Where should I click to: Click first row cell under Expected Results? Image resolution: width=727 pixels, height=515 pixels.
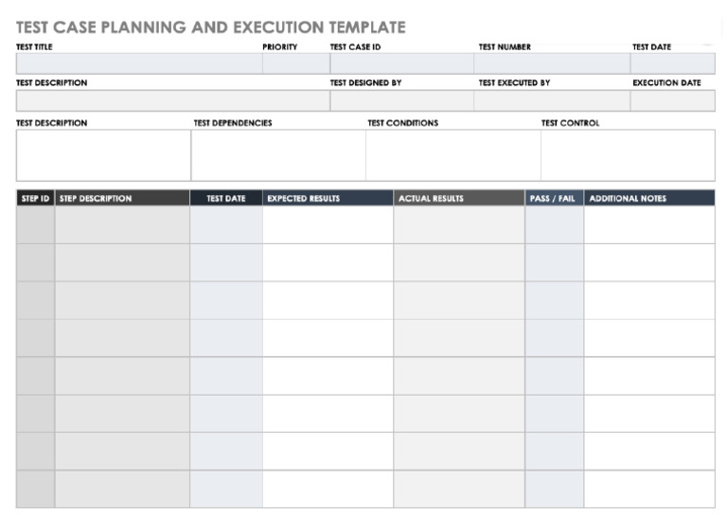[328, 225]
